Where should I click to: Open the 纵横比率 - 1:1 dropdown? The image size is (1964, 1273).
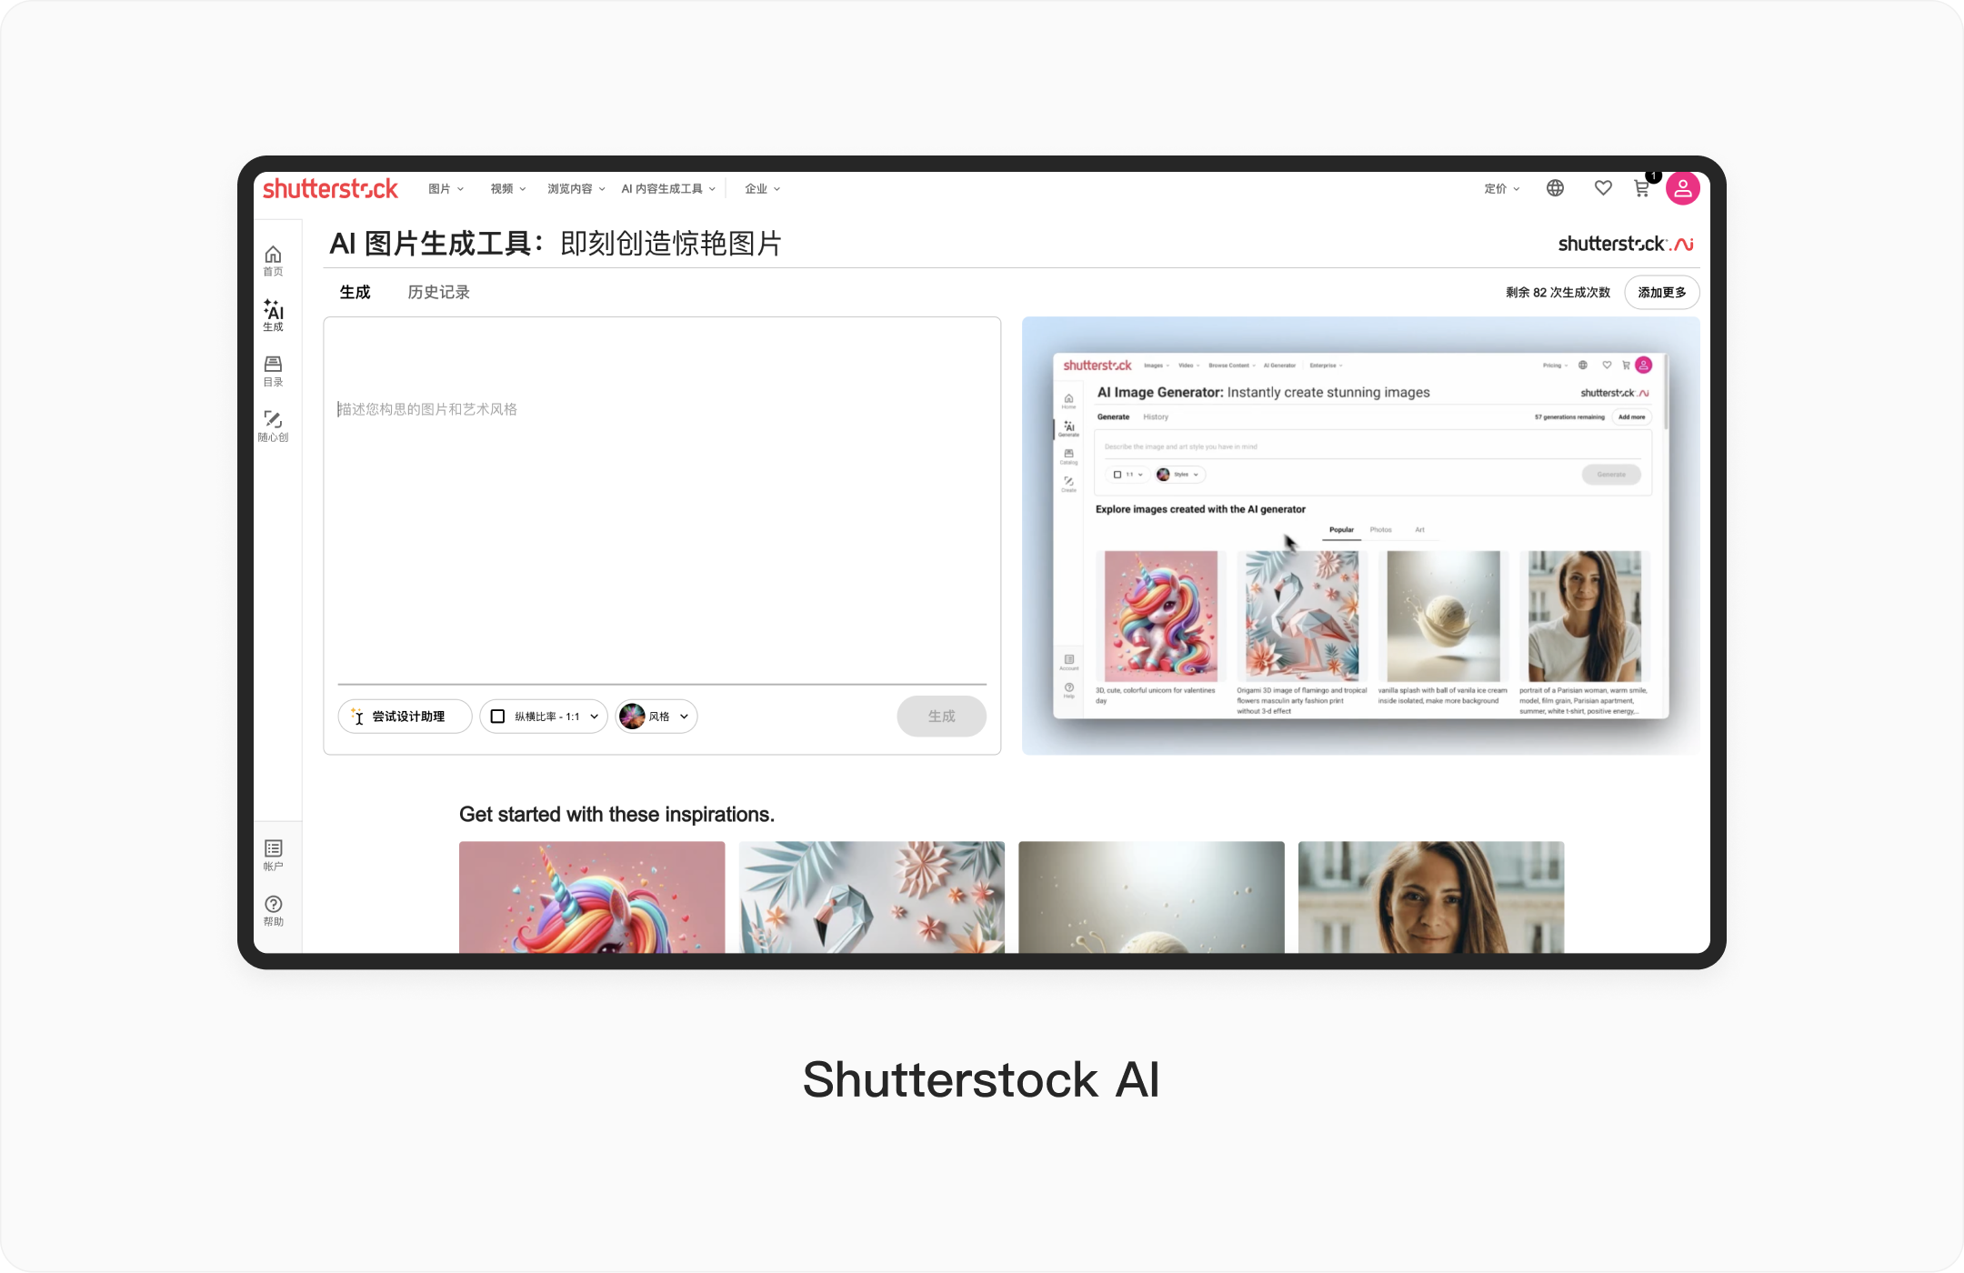tap(544, 717)
